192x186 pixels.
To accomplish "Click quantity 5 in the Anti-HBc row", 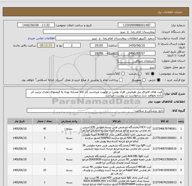I will pos(45,159).
